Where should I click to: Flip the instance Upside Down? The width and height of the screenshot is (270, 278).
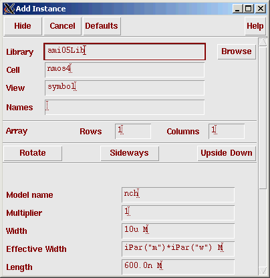[x=227, y=153]
